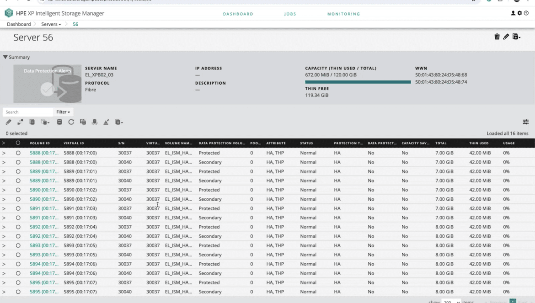535x303 pixels.
Task: Open the DASHBOARD top navigation tab
Action: pos(238,14)
